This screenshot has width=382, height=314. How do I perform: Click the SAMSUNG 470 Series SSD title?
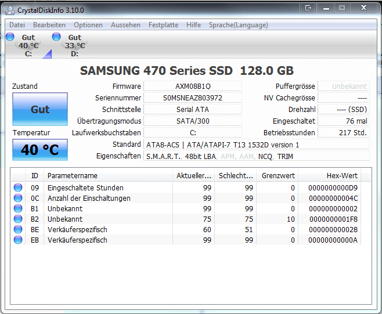pos(187,71)
